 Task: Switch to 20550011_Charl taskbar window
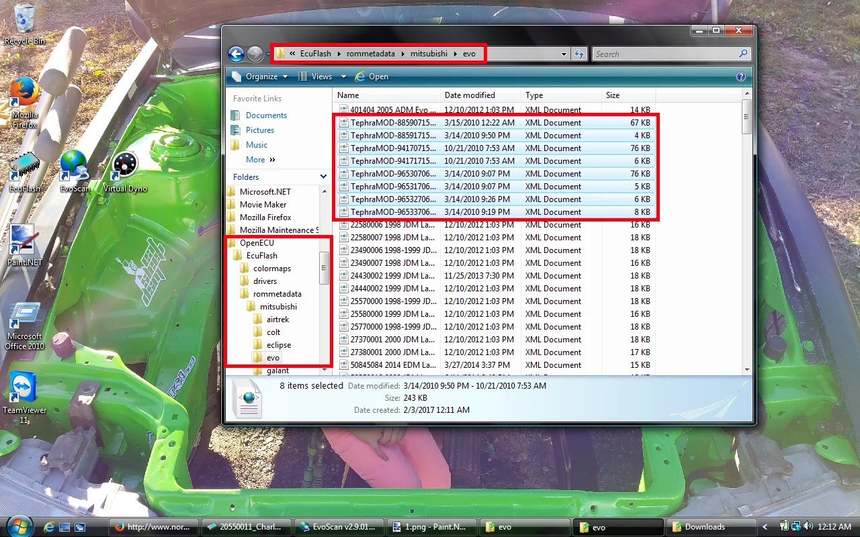[x=248, y=527]
